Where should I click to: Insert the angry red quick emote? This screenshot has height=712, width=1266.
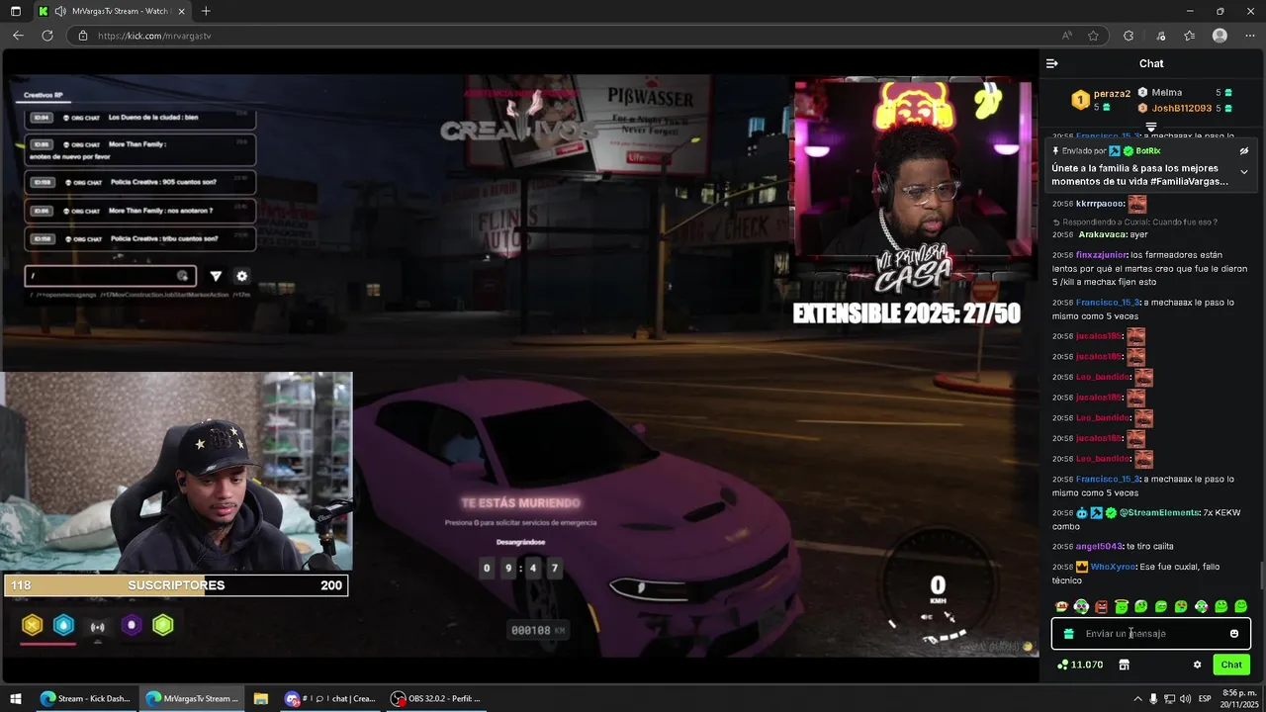1101,606
